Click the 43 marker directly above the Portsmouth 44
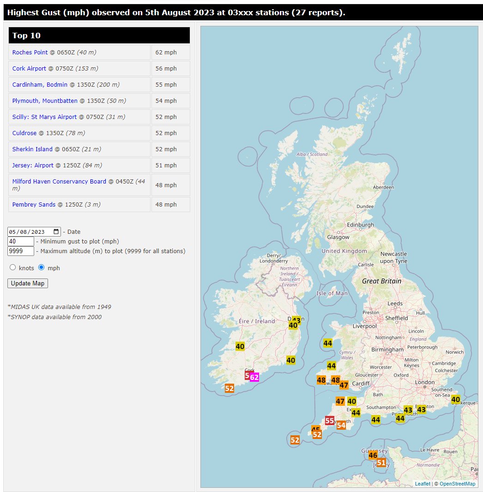The image size is (483, 492). (408, 410)
